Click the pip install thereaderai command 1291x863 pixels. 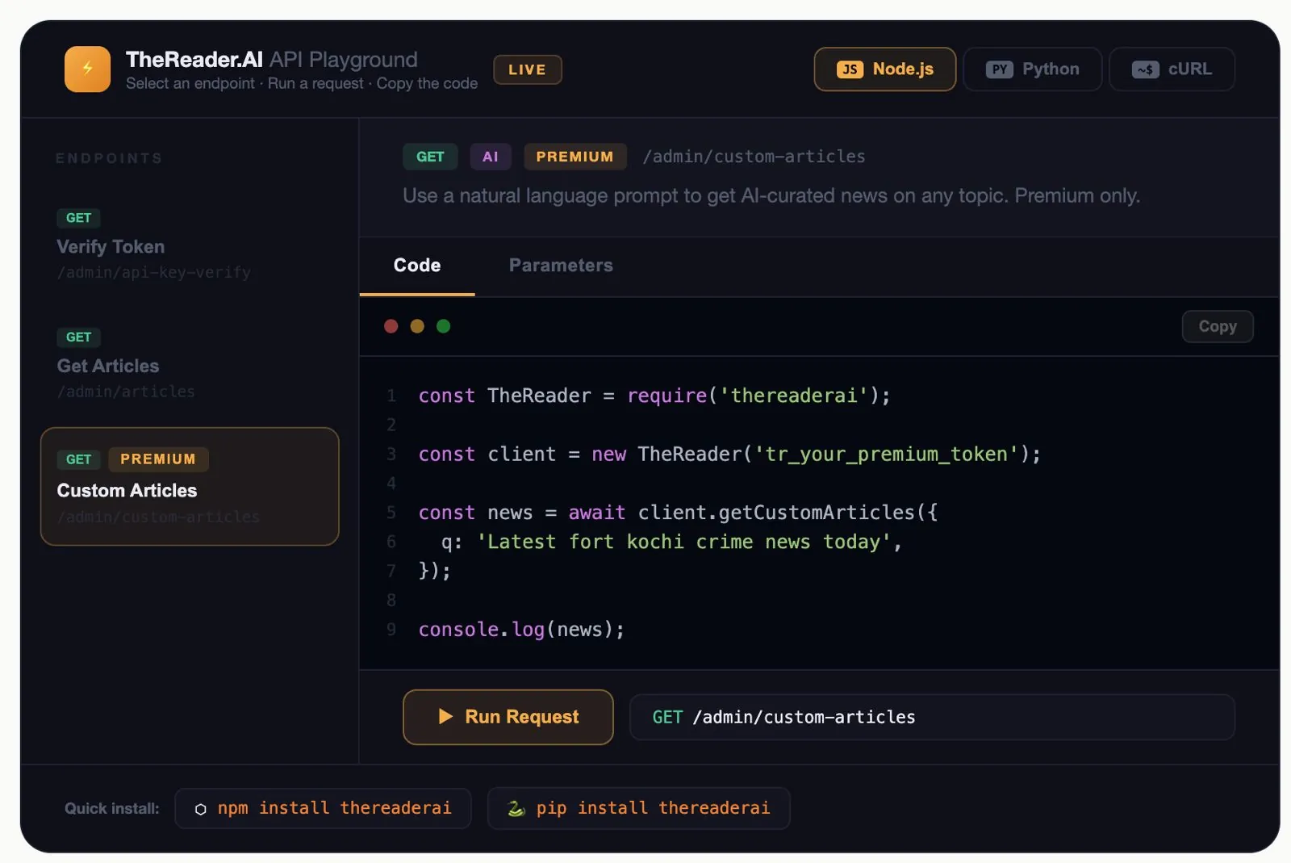[639, 808]
